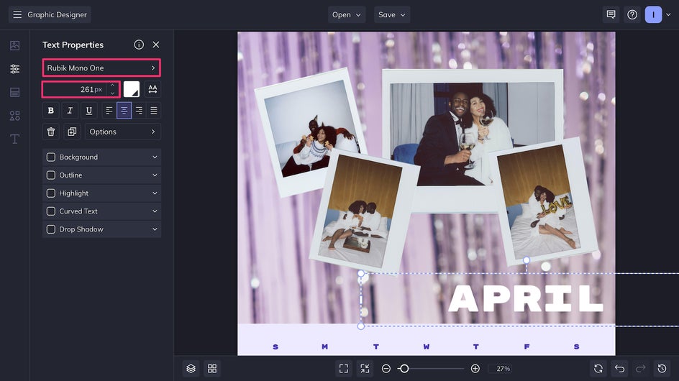Zoom out with the minus icon
This screenshot has height=381, width=679.
pyautogui.click(x=386, y=369)
